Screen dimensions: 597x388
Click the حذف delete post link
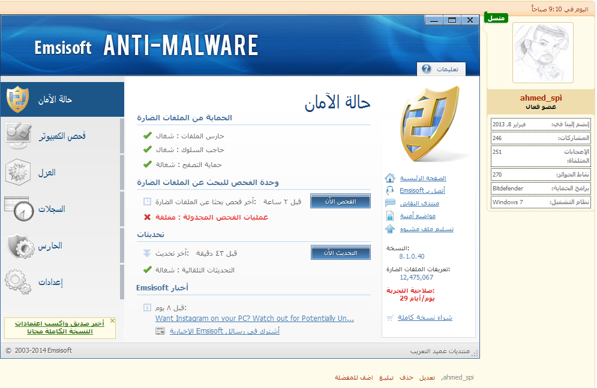click(406, 377)
